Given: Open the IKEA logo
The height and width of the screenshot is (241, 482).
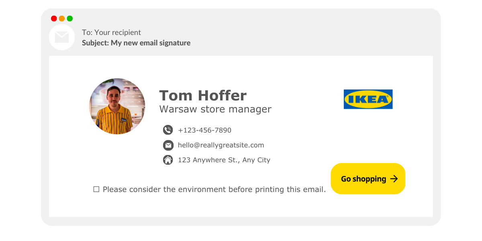Looking at the screenshot, I should pyautogui.click(x=368, y=99).
